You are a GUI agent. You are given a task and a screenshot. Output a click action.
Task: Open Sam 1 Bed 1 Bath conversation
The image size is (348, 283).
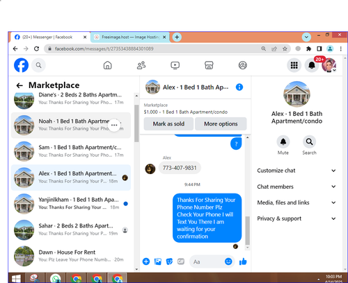tap(71, 151)
